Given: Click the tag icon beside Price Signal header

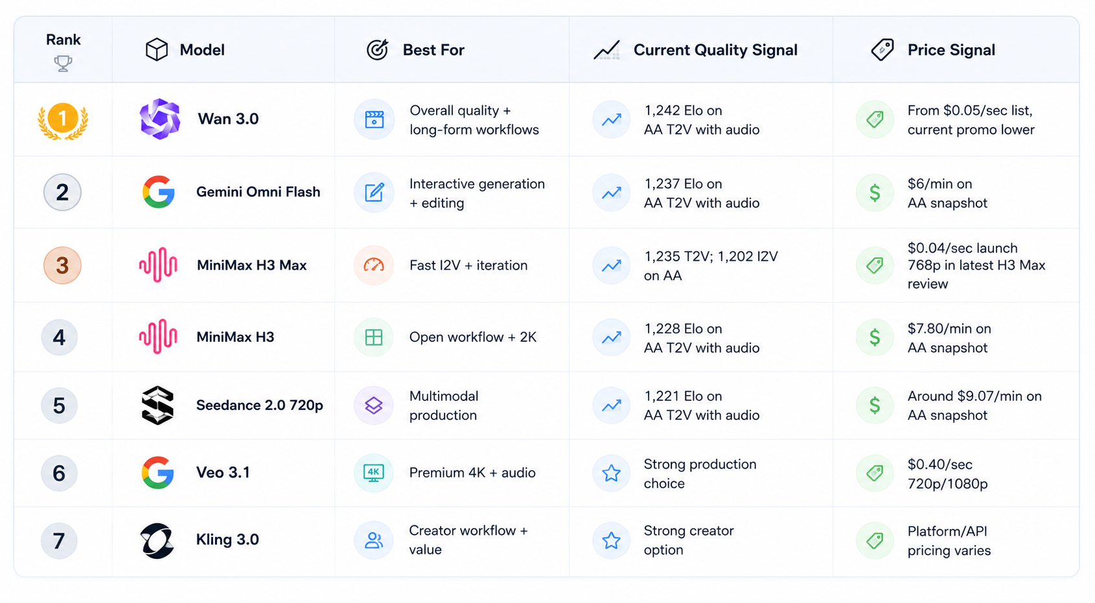Looking at the screenshot, I should click(x=882, y=50).
